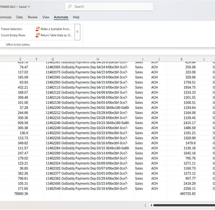This screenshot has width=215, height=210.
Task: Click into the Search input field
Action: pos(109,6)
